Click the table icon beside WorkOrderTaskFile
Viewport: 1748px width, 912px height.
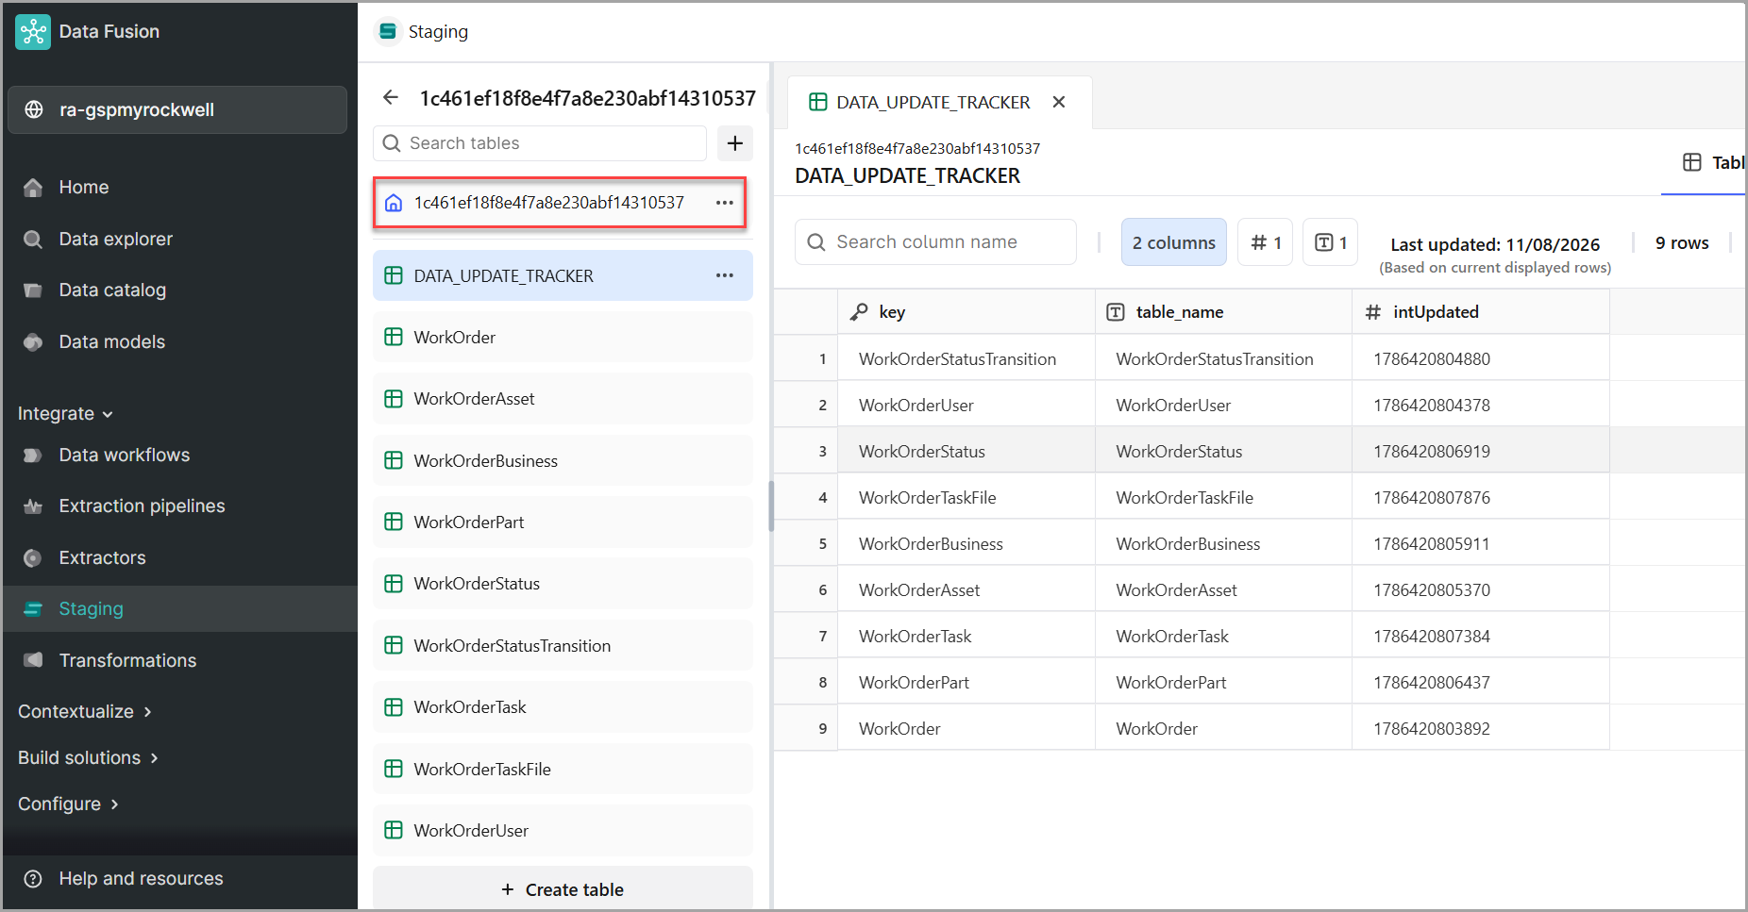click(394, 770)
